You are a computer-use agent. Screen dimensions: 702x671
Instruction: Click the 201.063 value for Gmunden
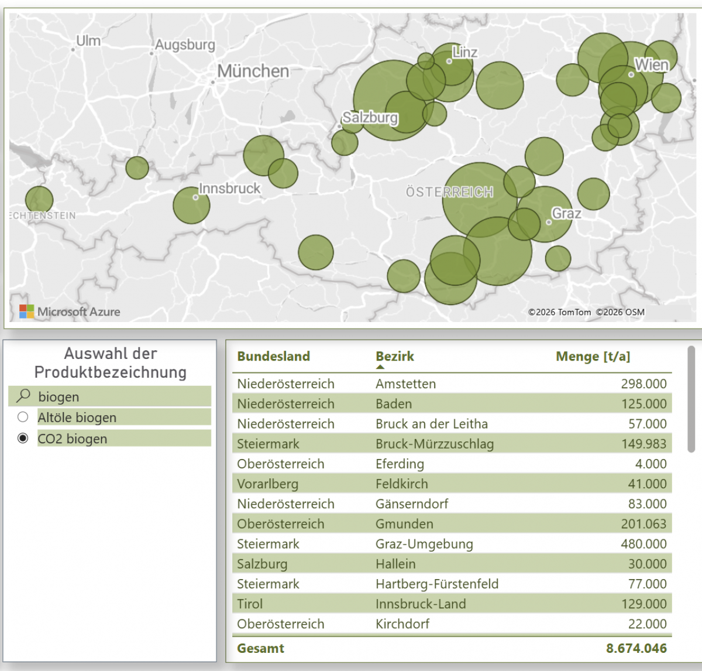(x=643, y=523)
